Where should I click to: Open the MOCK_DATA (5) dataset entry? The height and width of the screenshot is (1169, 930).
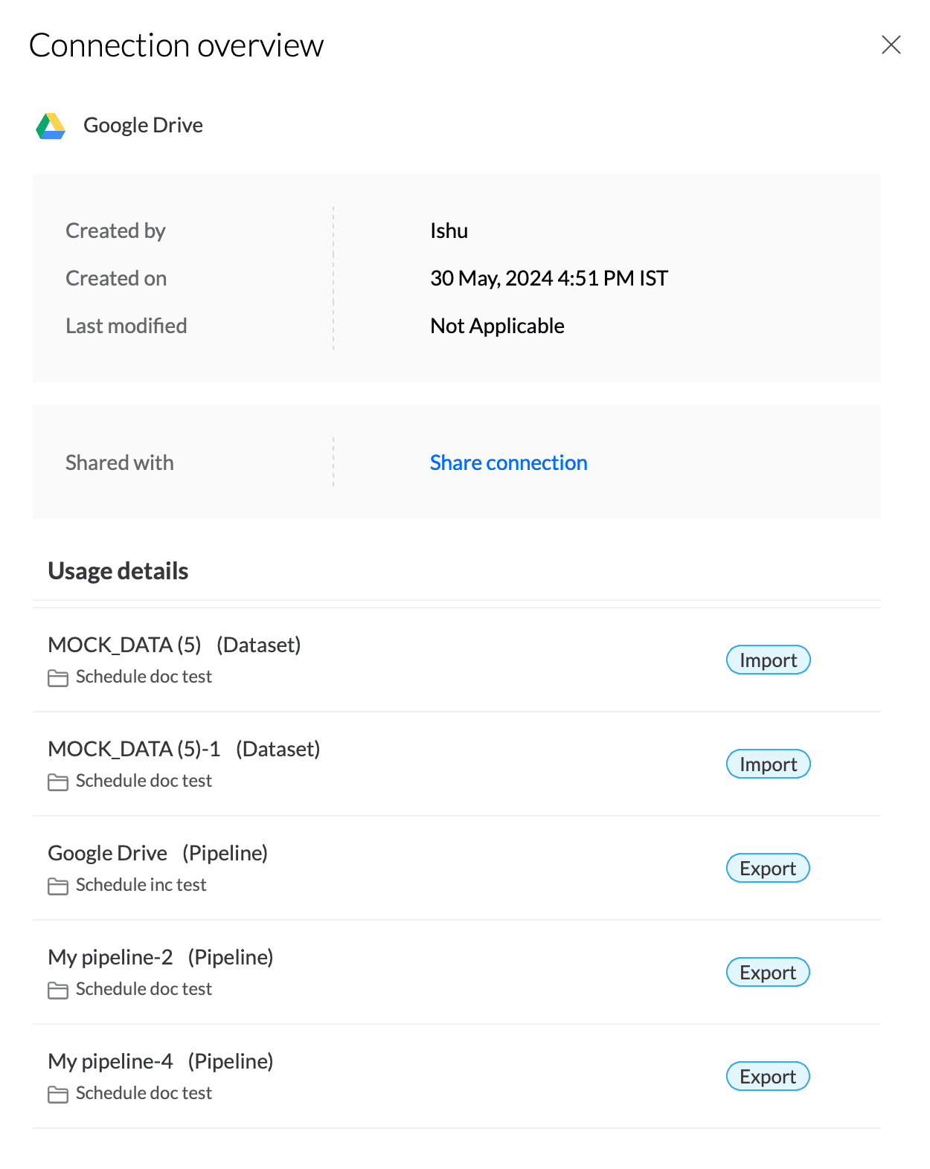tap(124, 645)
